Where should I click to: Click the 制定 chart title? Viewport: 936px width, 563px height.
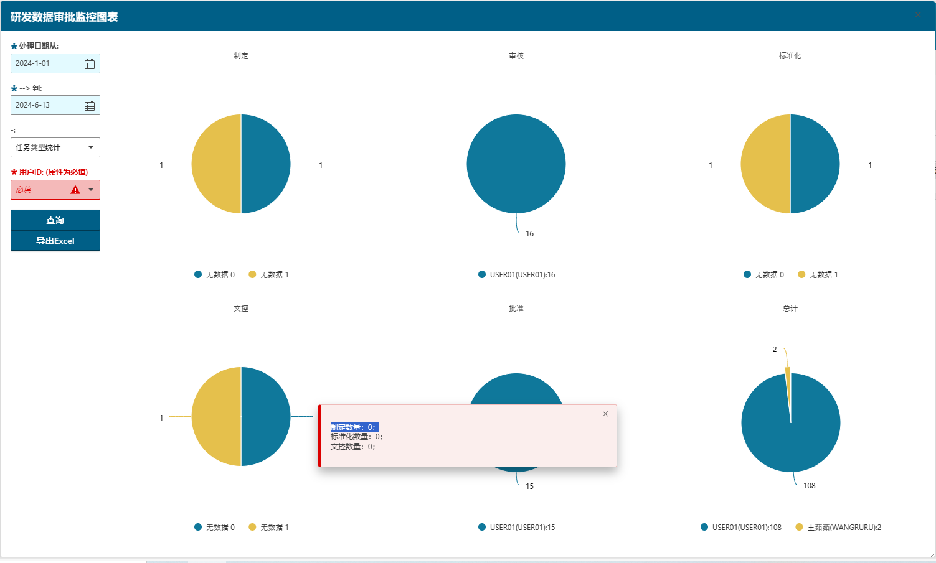[x=241, y=56]
